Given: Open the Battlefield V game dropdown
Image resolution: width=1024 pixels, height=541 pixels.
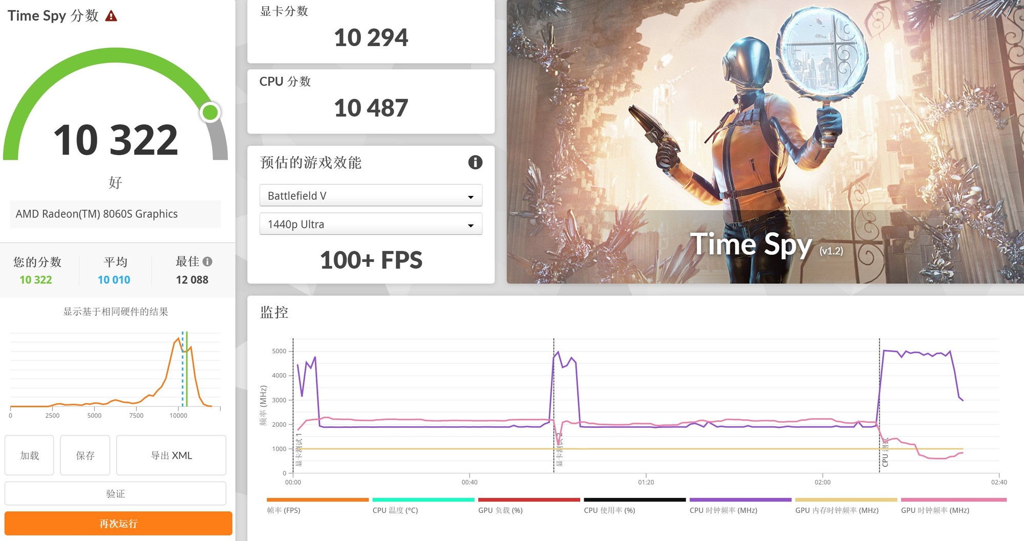Looking at the screenshot, I should coord(370,195).
